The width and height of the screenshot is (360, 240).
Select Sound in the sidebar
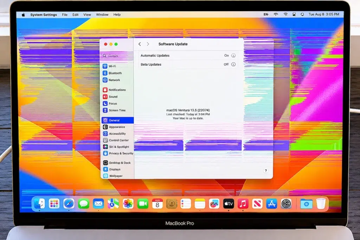[117, 97]
